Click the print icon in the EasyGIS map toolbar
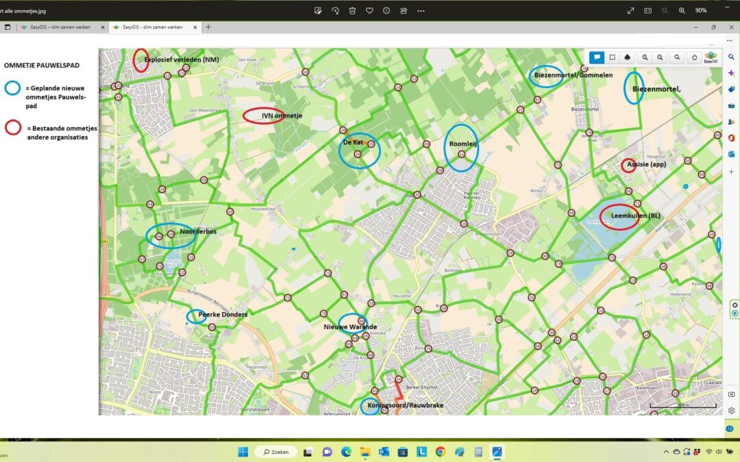 pyautogui.click(x=627, y=57)
